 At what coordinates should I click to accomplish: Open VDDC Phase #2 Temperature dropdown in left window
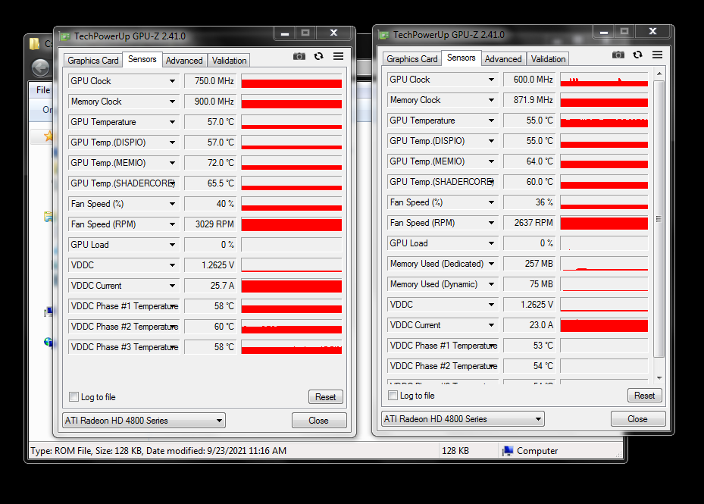(174, 327)
